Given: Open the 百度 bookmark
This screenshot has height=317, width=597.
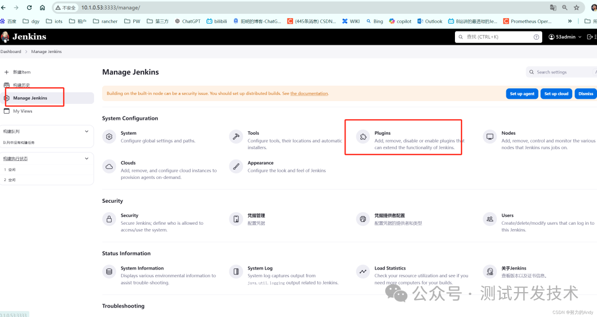Looking at the screenshot, I should (8, 22).
